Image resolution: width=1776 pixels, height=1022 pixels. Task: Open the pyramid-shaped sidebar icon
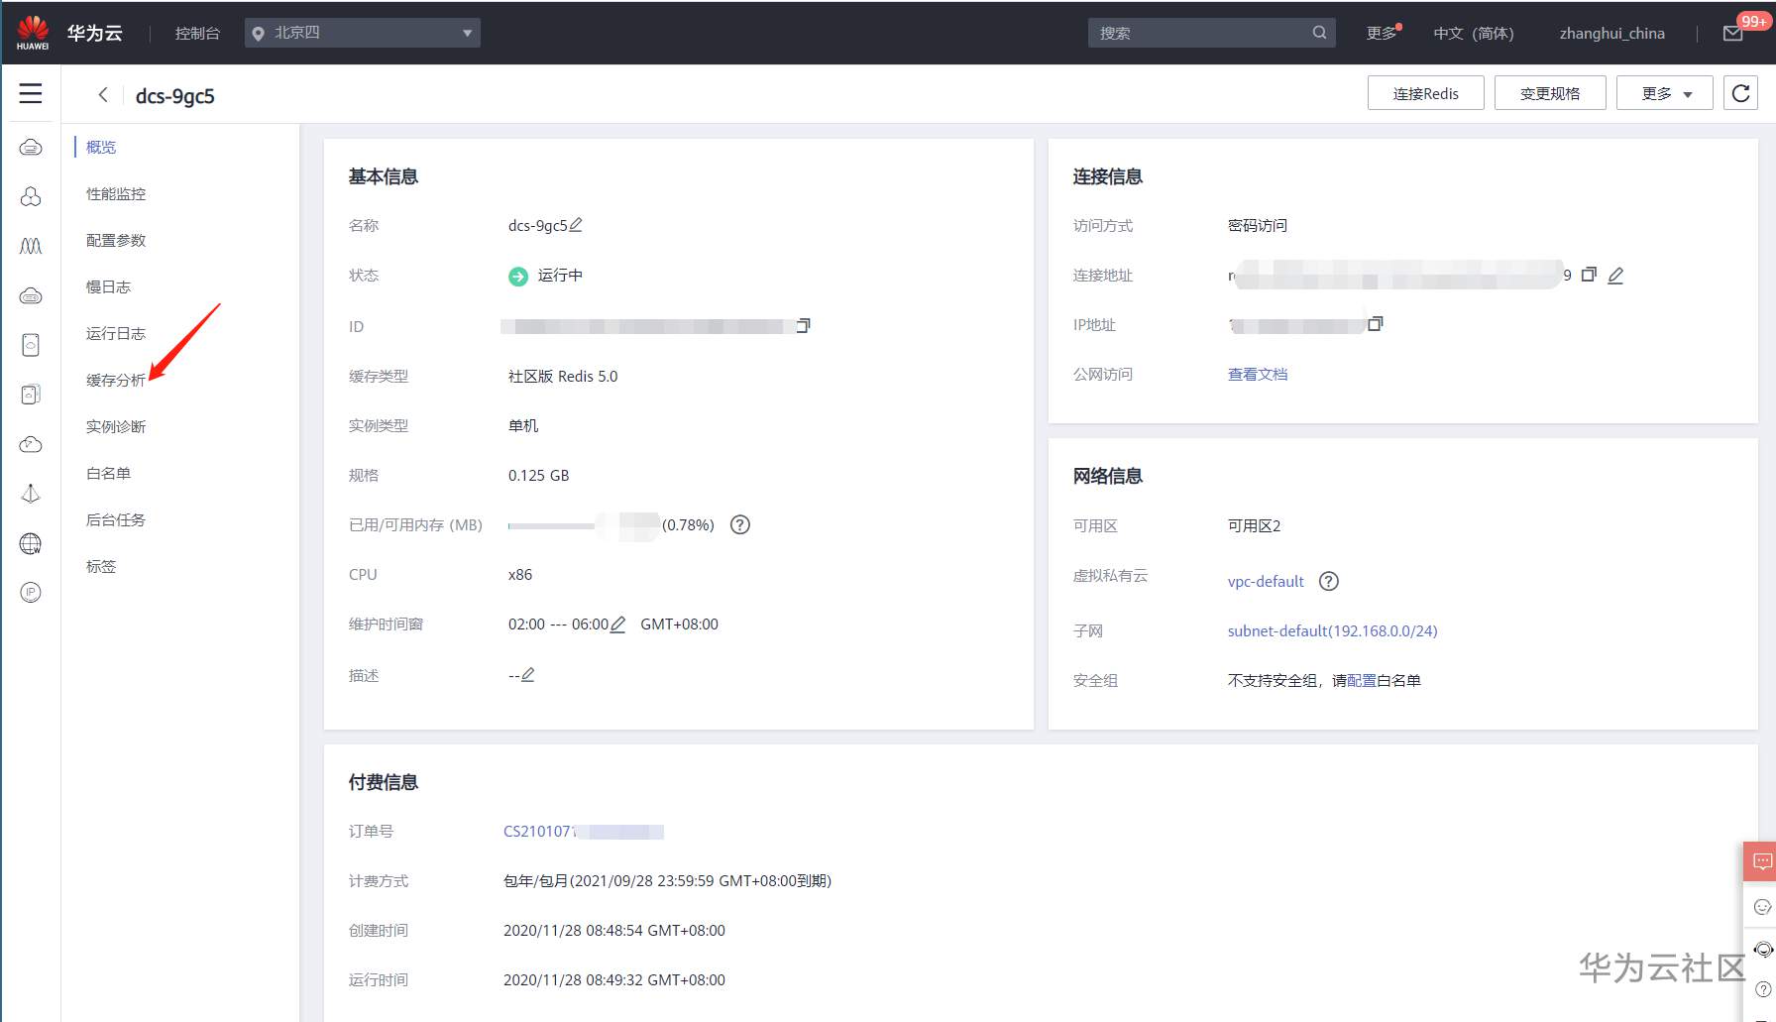pos(31,494)
